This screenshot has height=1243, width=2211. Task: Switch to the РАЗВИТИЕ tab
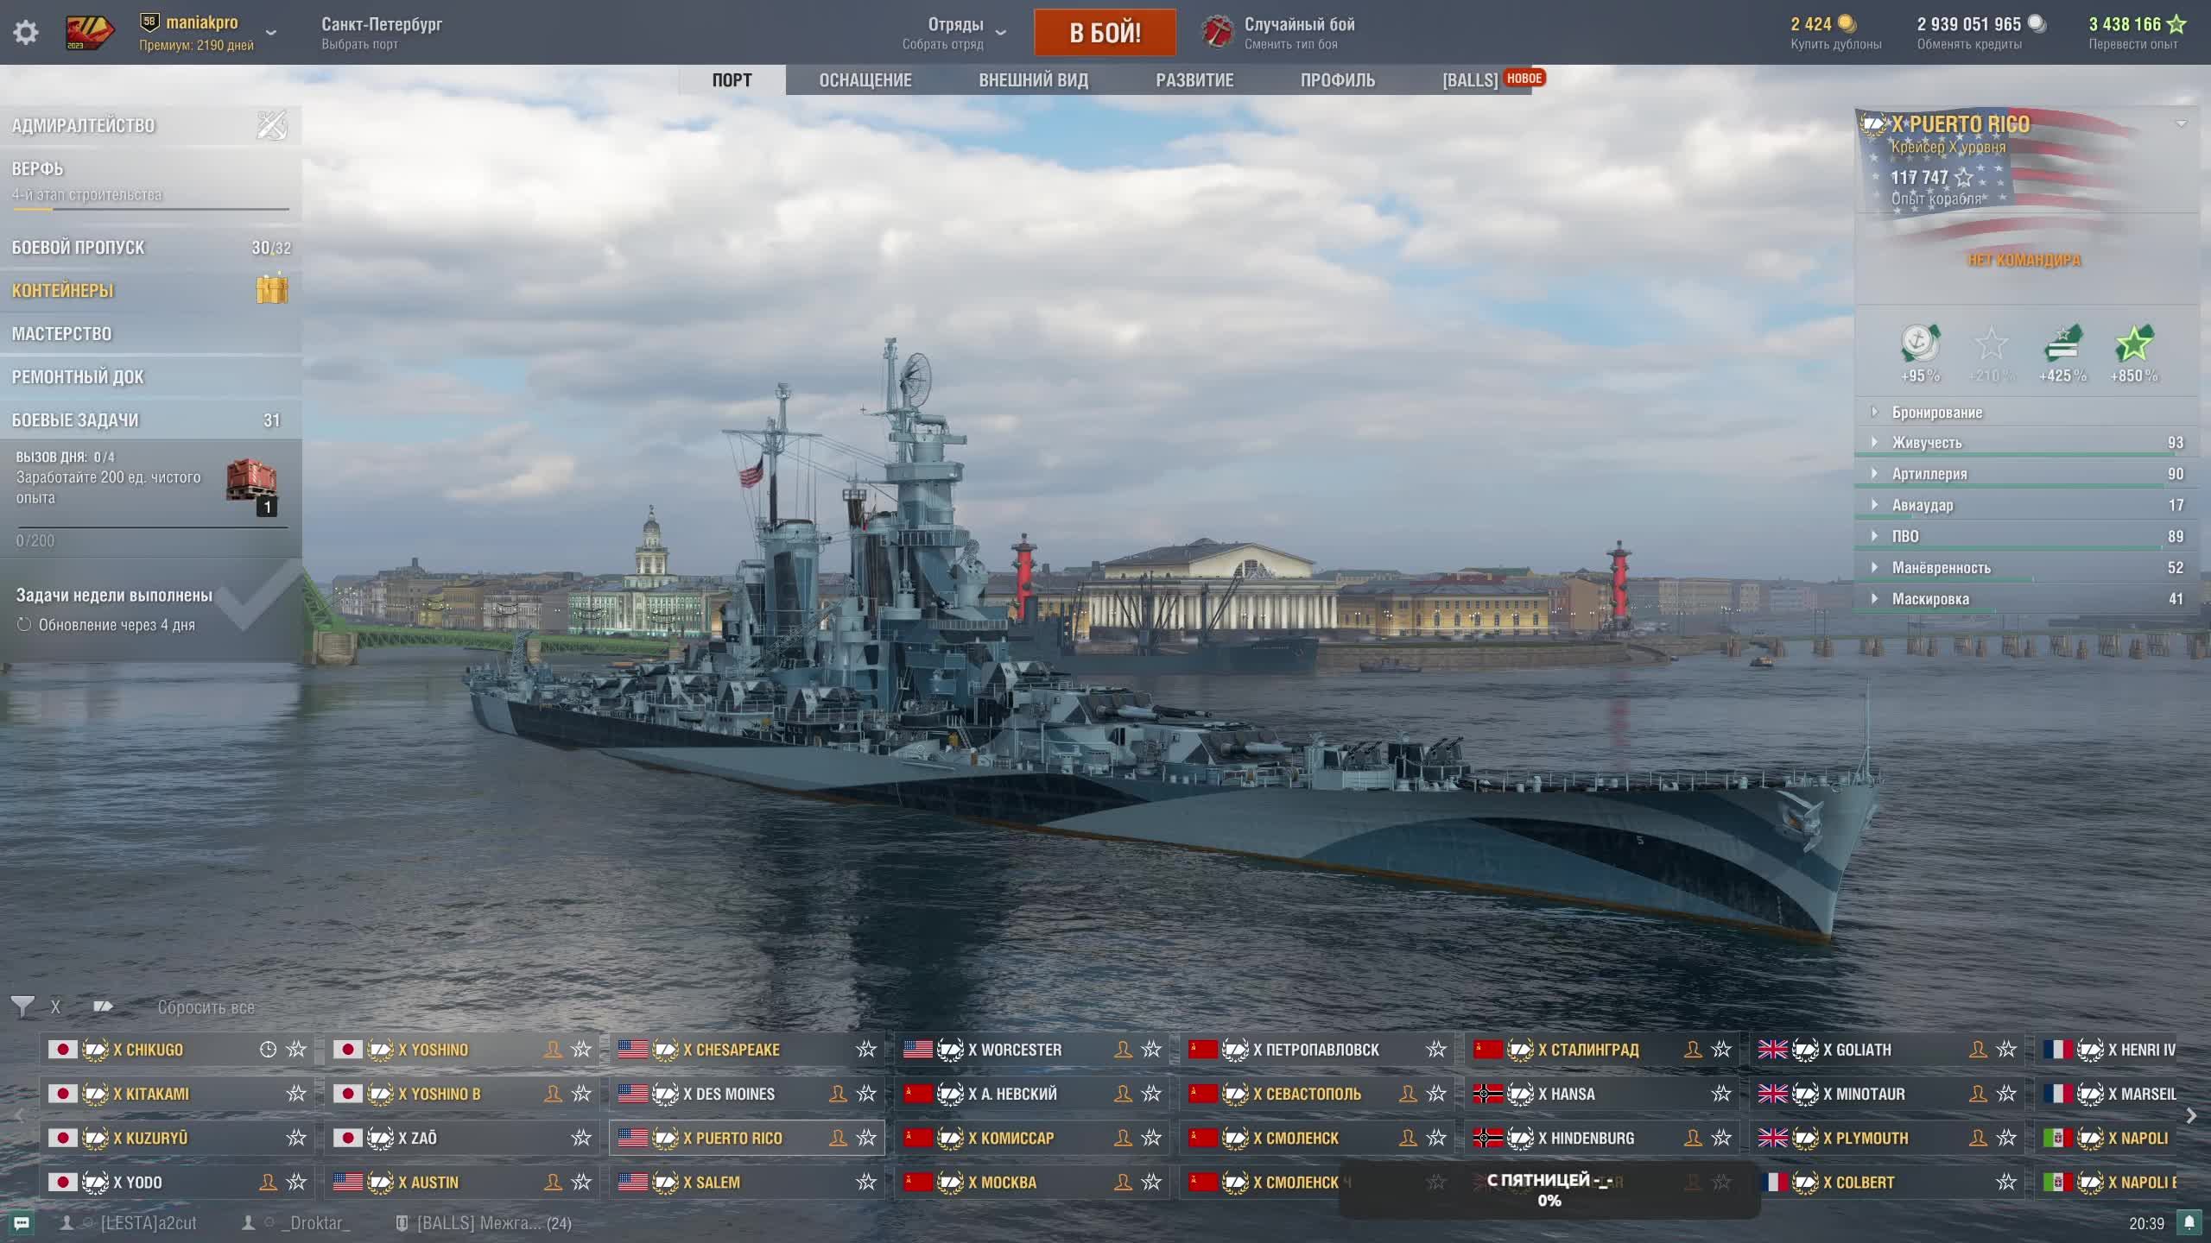coord(1194,80)
